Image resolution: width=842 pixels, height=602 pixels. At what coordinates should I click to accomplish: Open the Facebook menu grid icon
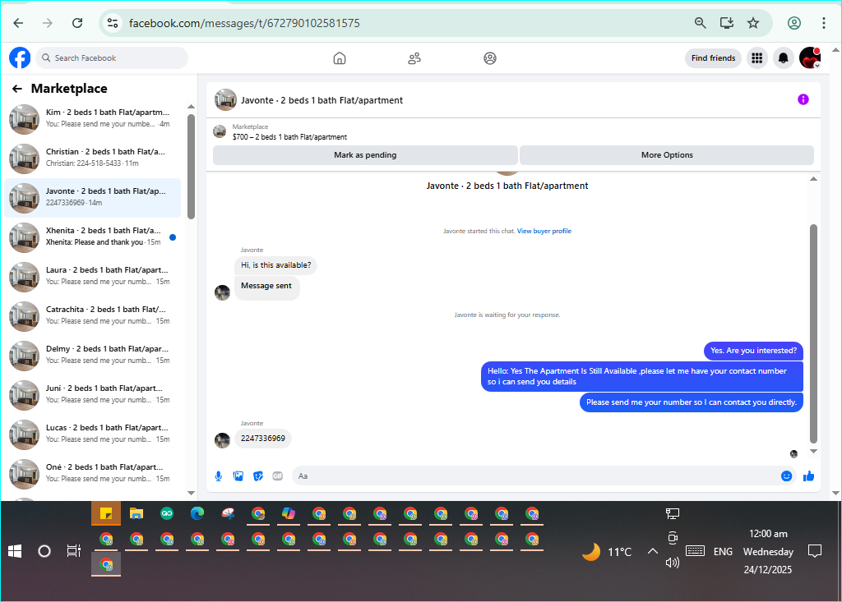(756, 58)
